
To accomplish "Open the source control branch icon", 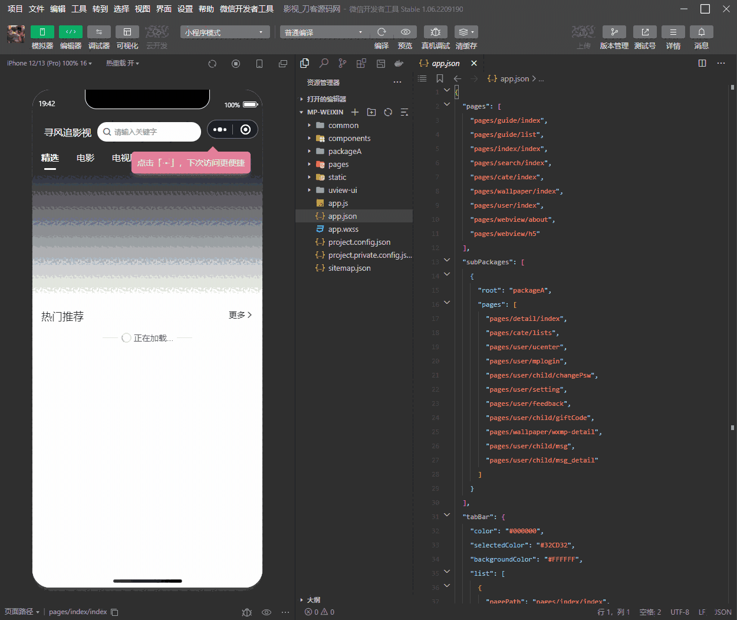I will [x=343, y=63].
